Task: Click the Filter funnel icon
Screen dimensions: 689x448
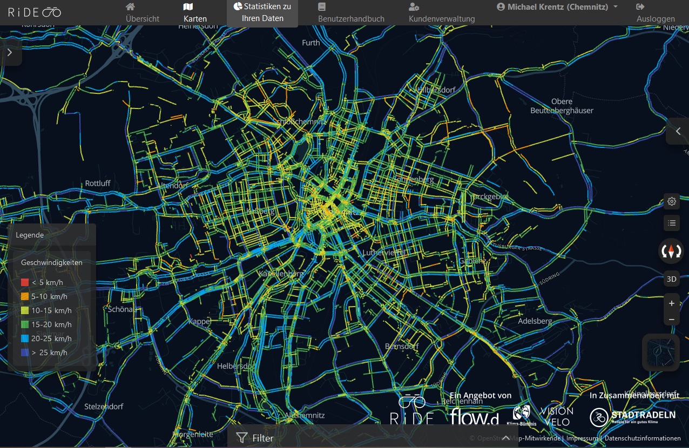Action: (x=242, y=438)
